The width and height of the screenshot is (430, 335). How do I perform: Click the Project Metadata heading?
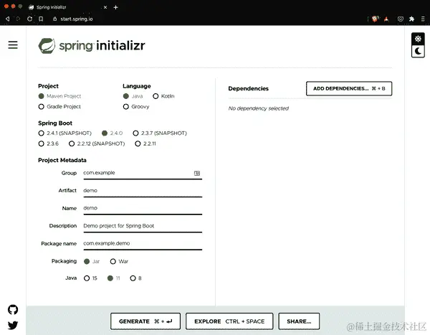[x=62, y=160]
